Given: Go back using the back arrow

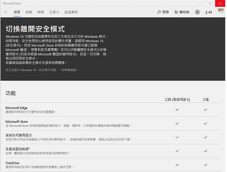Looking at the screenshot, I should coord(6,12).
